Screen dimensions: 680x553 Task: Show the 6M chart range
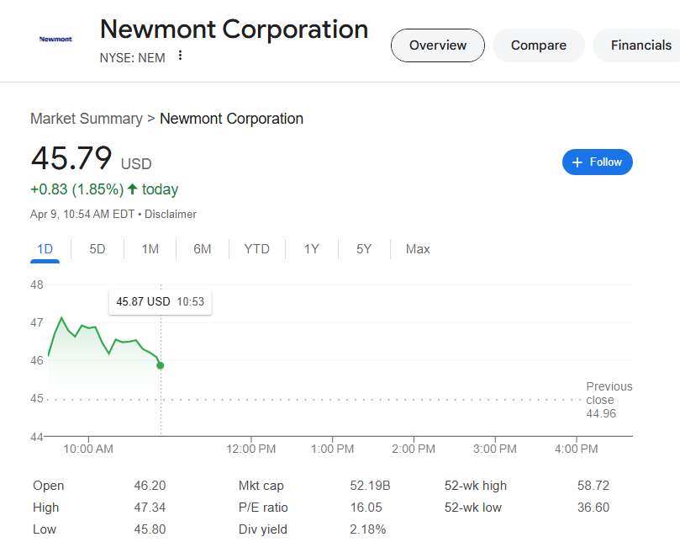point(202,249)
